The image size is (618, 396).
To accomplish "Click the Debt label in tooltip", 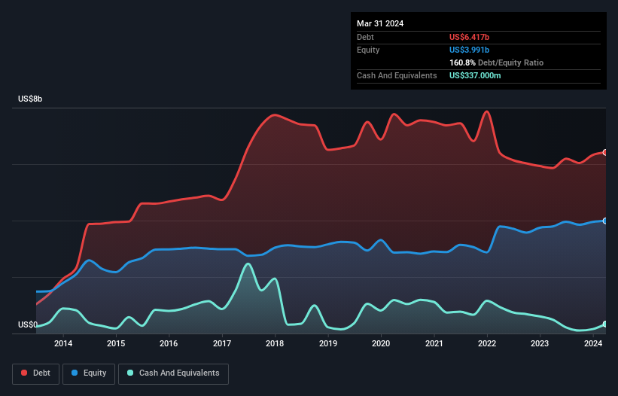I will (365, 37).
